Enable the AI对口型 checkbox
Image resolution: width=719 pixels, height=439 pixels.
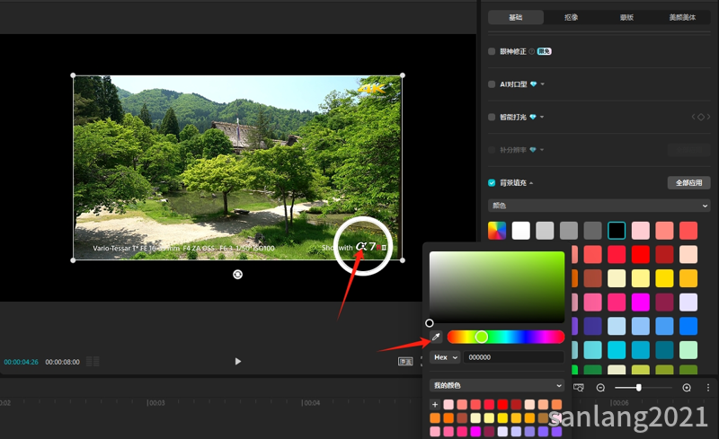[492, 83]
